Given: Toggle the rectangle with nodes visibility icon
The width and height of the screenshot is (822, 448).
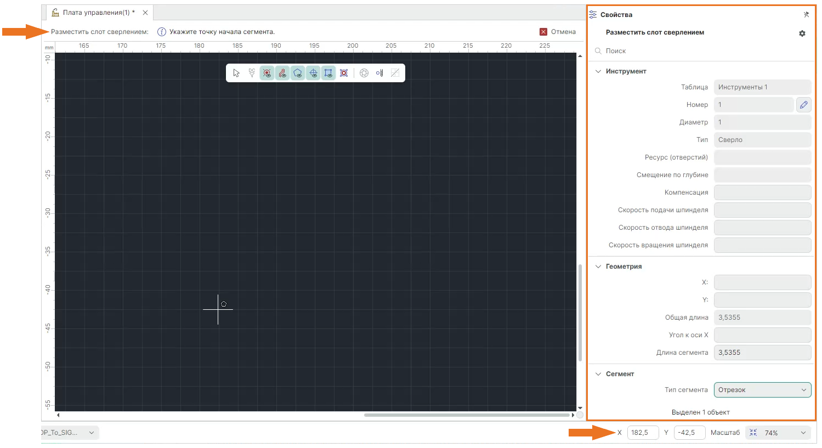Looking at the screenshot, I should tap(328, 73).
